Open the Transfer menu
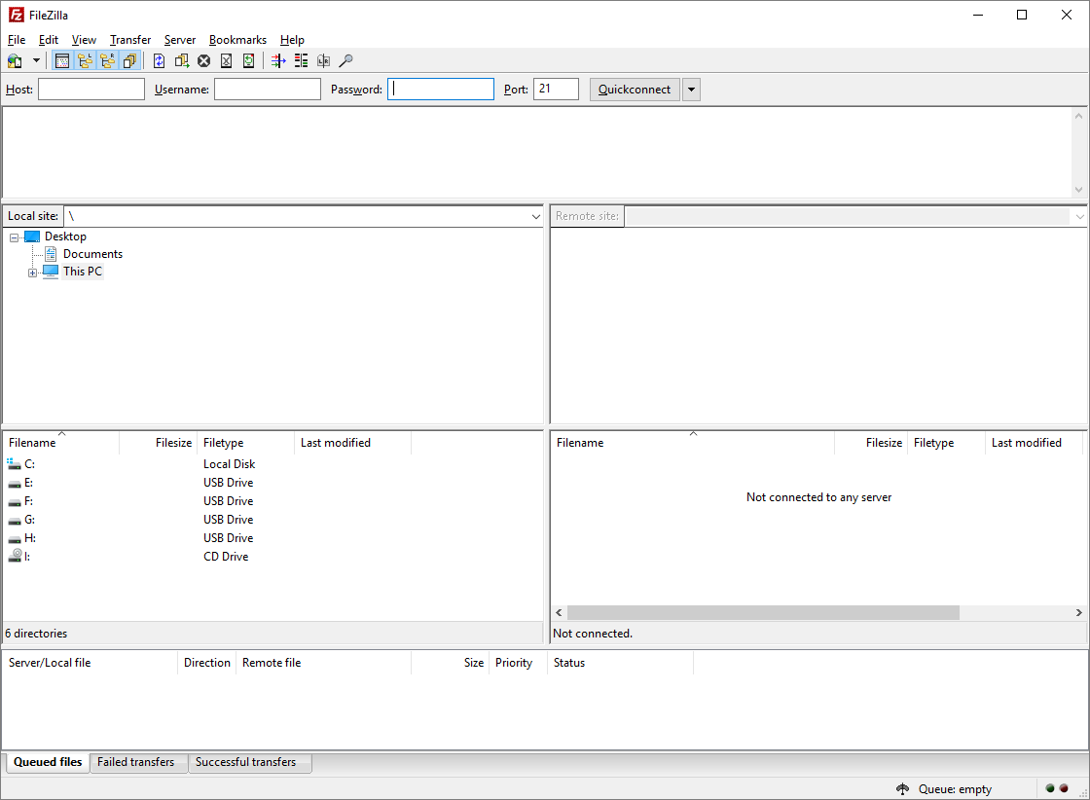This screenshot has width=1090, height=800. click(129, 40)
